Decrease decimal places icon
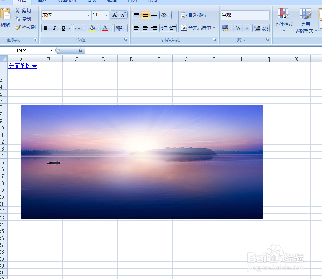 [265, 28]
